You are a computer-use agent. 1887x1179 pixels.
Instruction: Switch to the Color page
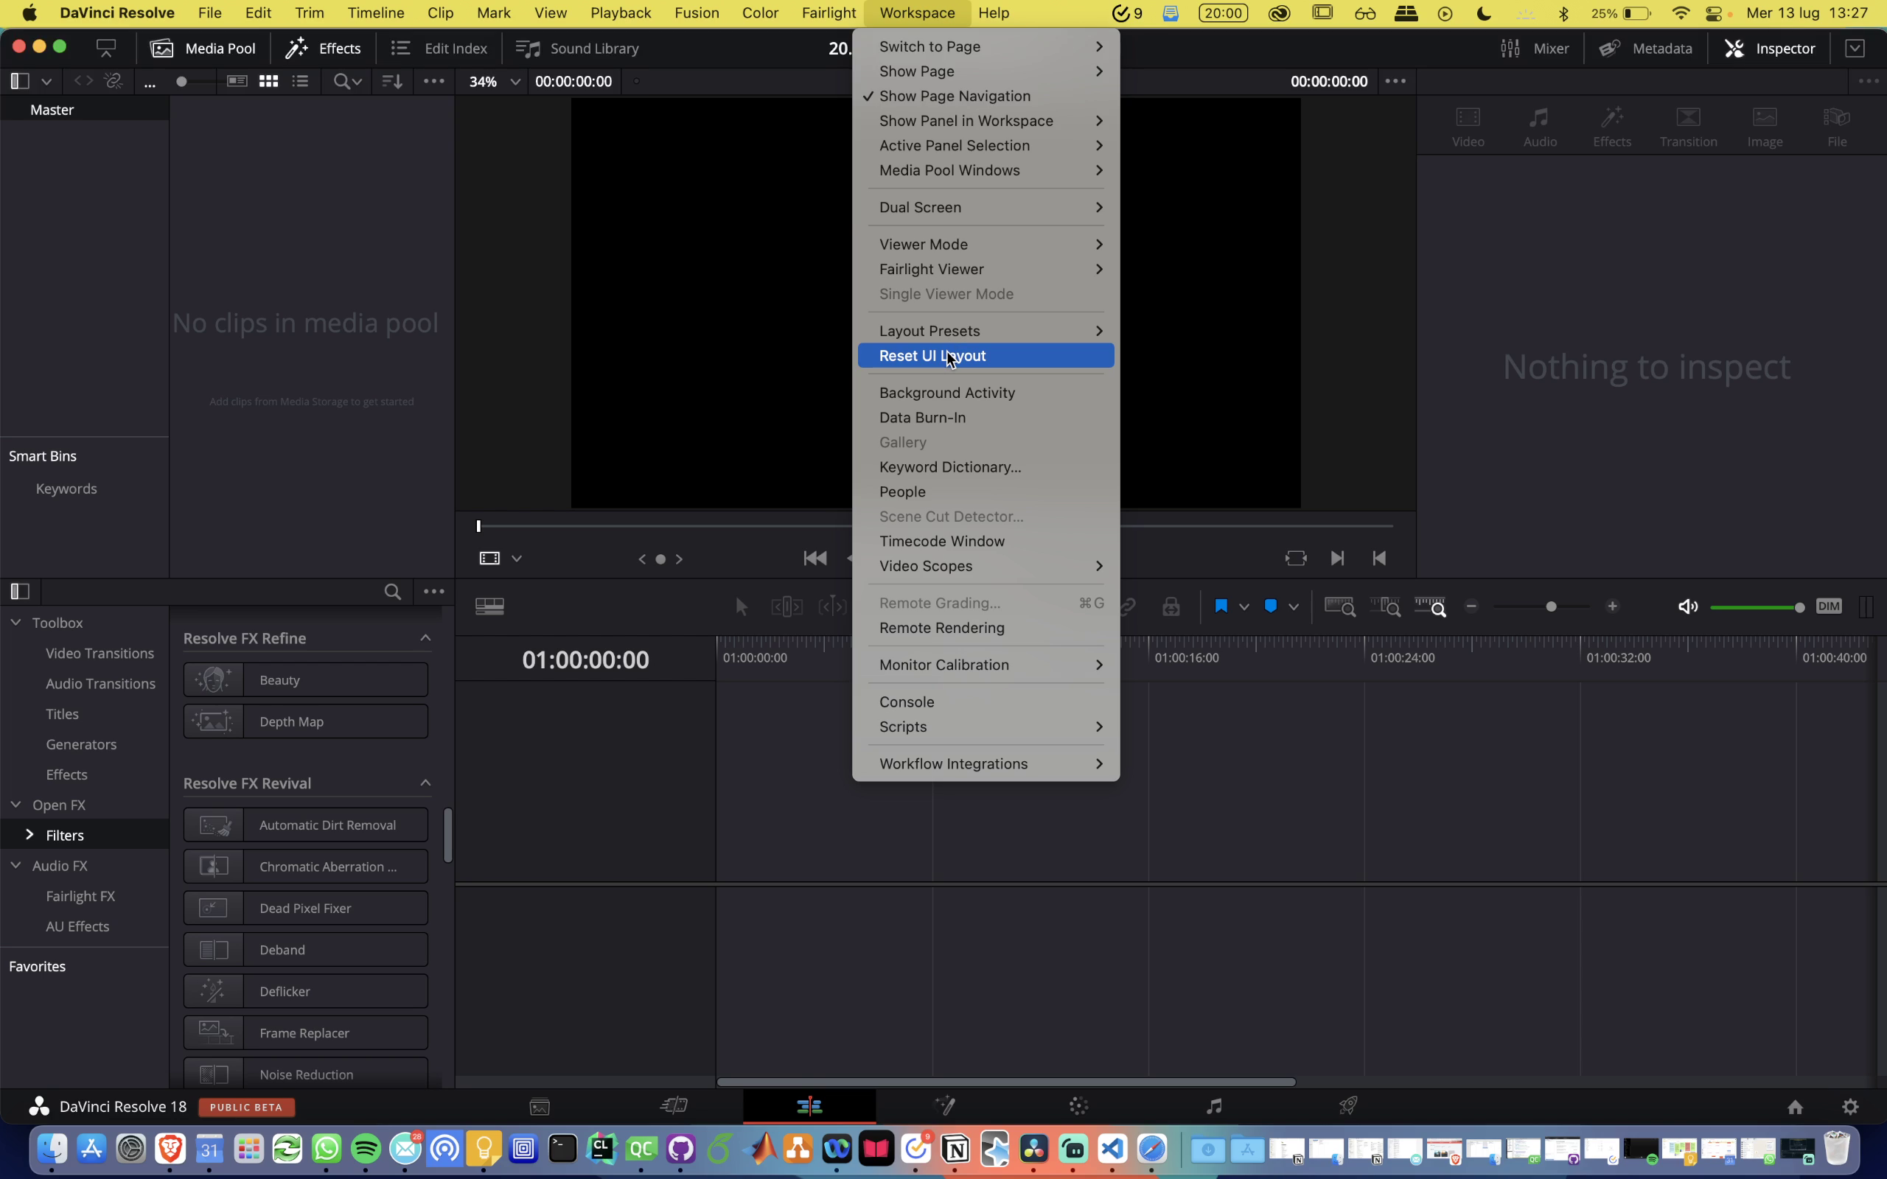[x=1079, y=1107]
